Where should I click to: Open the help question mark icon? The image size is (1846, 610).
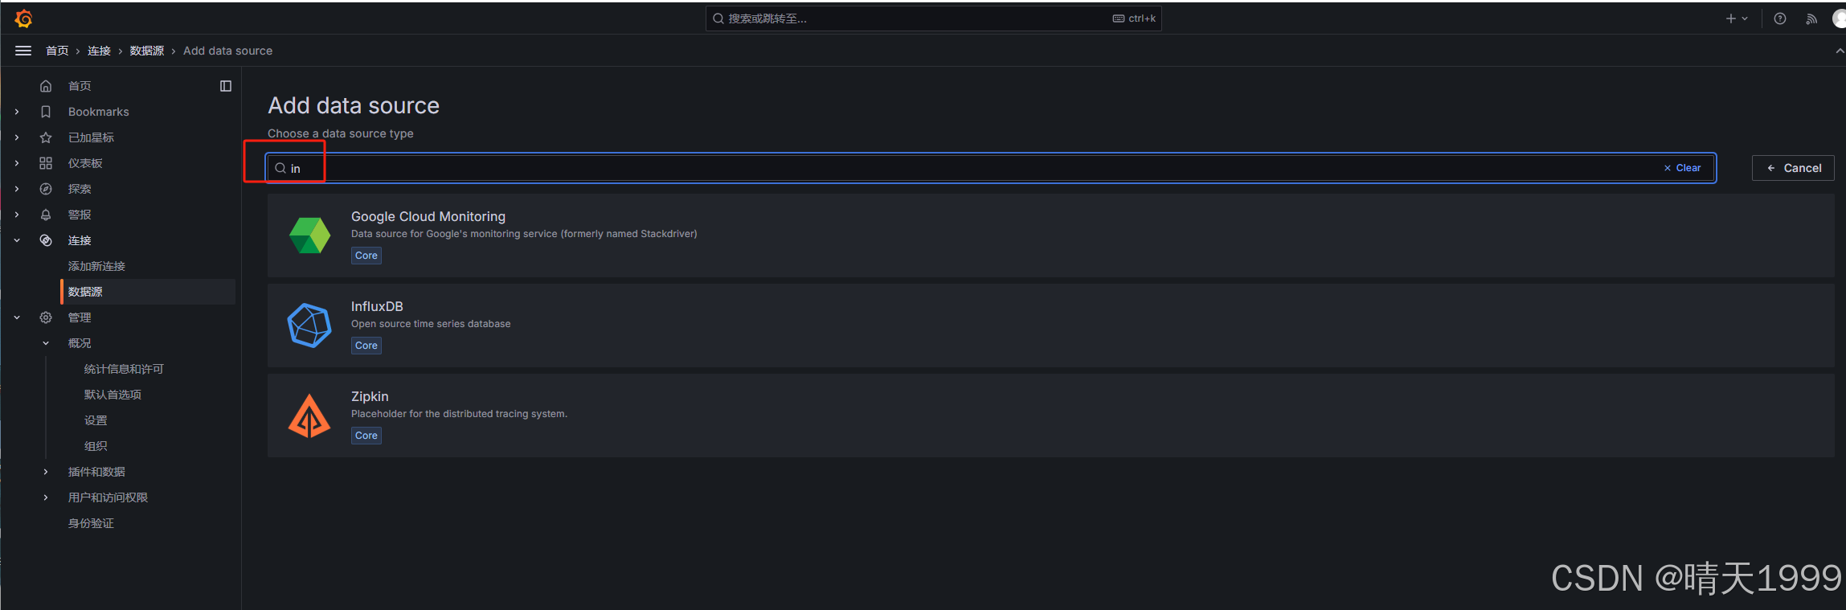pyautogui.click(x=1780, y=18)
